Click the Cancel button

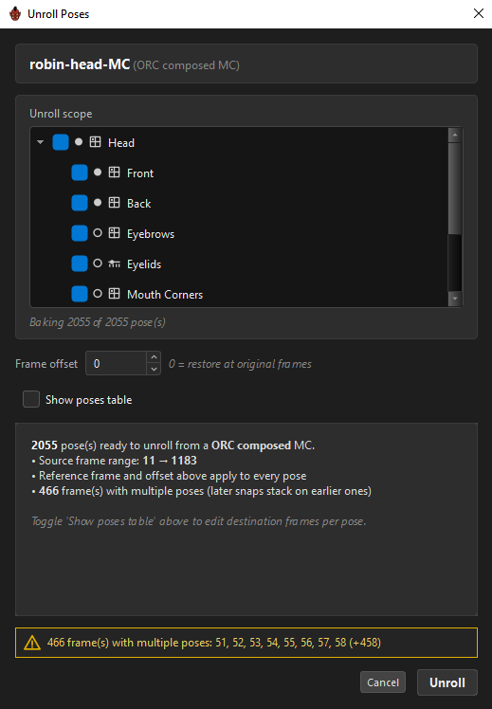point(383,682)
